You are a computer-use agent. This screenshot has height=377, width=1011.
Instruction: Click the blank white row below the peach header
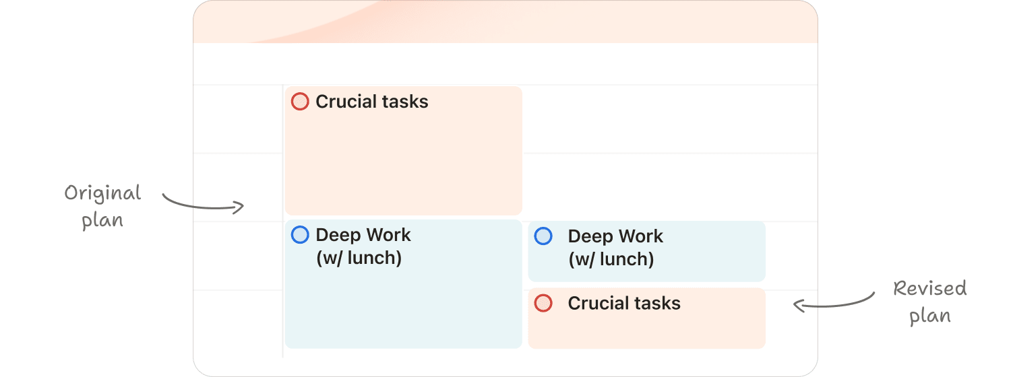click(506, 64)
